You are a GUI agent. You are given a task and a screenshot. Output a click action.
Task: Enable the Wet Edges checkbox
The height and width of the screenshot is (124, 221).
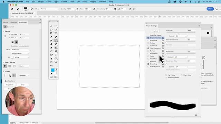pos(148,59)
